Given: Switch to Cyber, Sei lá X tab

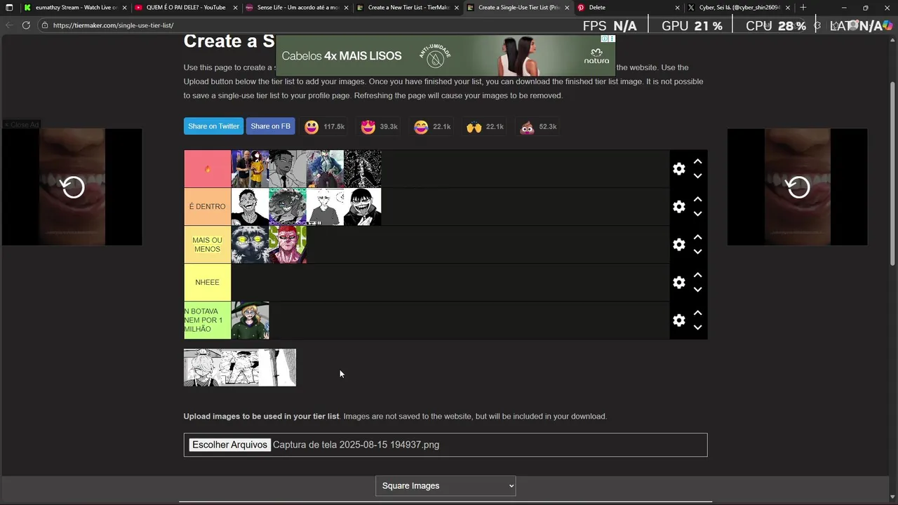Looking at the screenshot, I should (739, 8).
